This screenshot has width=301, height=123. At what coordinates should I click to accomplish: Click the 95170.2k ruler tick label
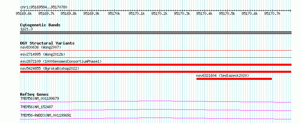[x=159, y=13]
